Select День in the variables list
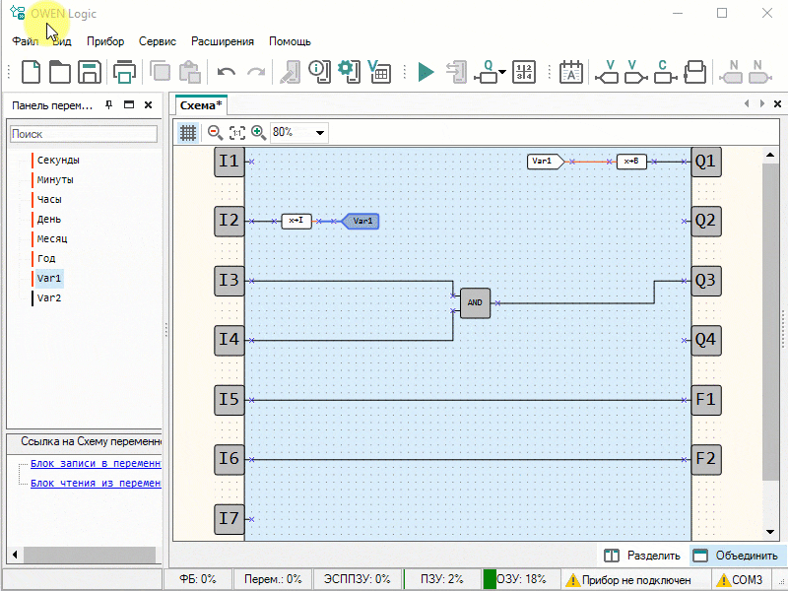This screenshot has height=591, width=788. (48, 219)
